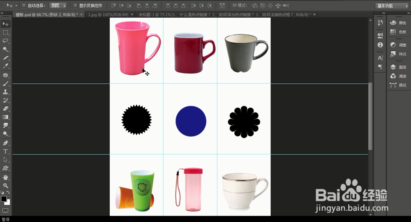Select the Brush tool

pos(5,84)
